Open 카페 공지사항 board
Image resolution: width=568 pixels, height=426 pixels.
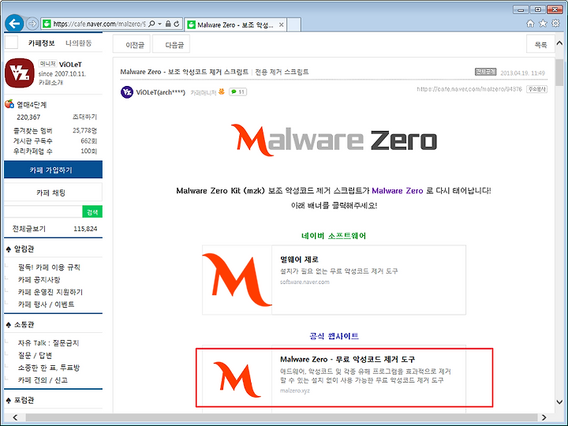[39, 279]
